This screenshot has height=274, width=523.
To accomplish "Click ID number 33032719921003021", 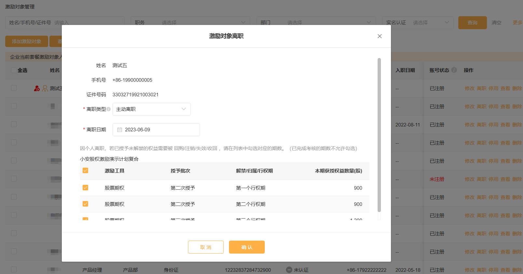I will (136, 95).
